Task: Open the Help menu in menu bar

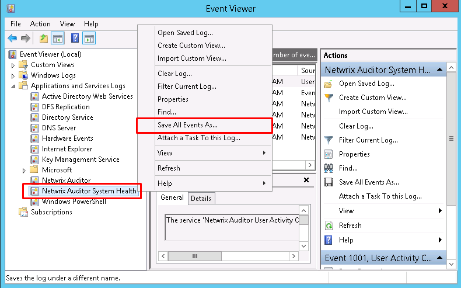Action: click(x=91, y=24)
